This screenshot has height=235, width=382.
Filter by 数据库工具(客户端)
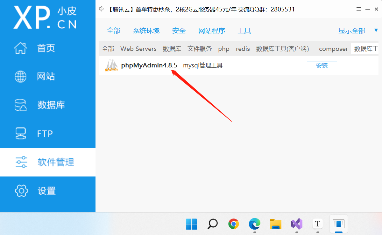[x=283, y=49]
